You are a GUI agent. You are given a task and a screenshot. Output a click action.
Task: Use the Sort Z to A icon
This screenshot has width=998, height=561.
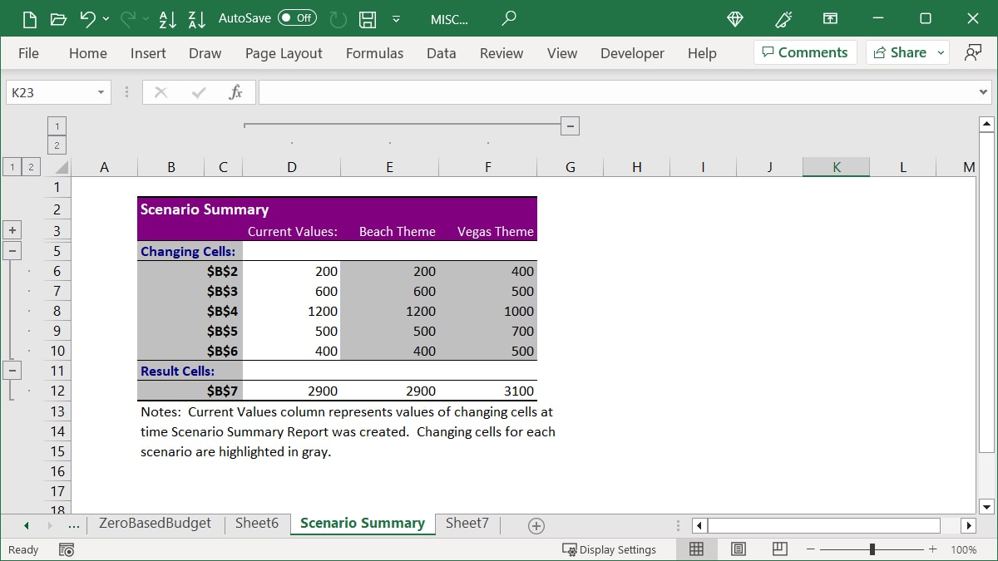tap(196, 18)
